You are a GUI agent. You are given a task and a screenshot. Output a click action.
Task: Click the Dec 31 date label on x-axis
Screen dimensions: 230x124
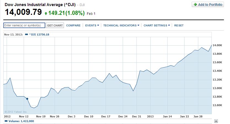(137, 116)
